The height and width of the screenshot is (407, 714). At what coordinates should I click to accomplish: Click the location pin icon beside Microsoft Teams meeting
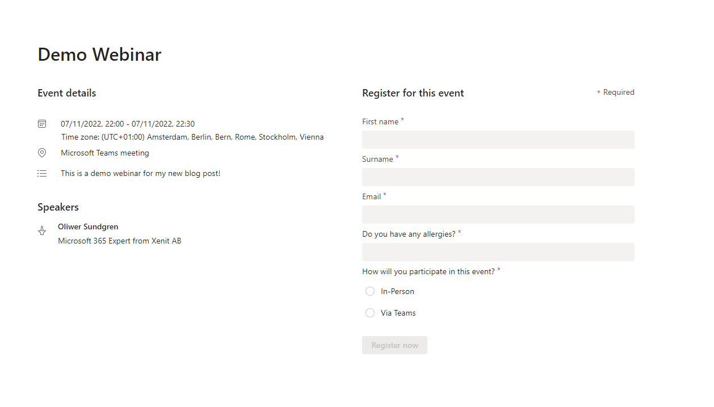pos(42,152)
